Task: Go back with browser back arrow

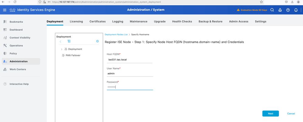Action: coord(3,2)
